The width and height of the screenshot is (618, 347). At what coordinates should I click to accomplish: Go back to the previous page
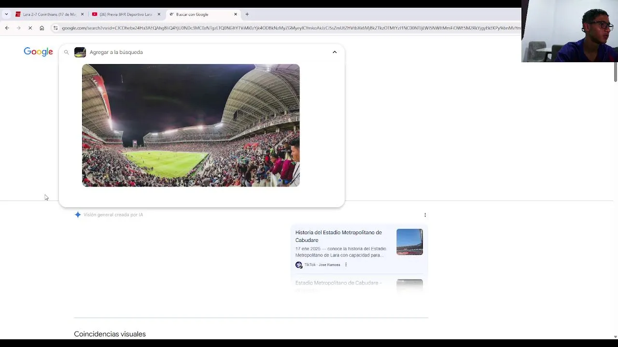click(x=7, y=28)
